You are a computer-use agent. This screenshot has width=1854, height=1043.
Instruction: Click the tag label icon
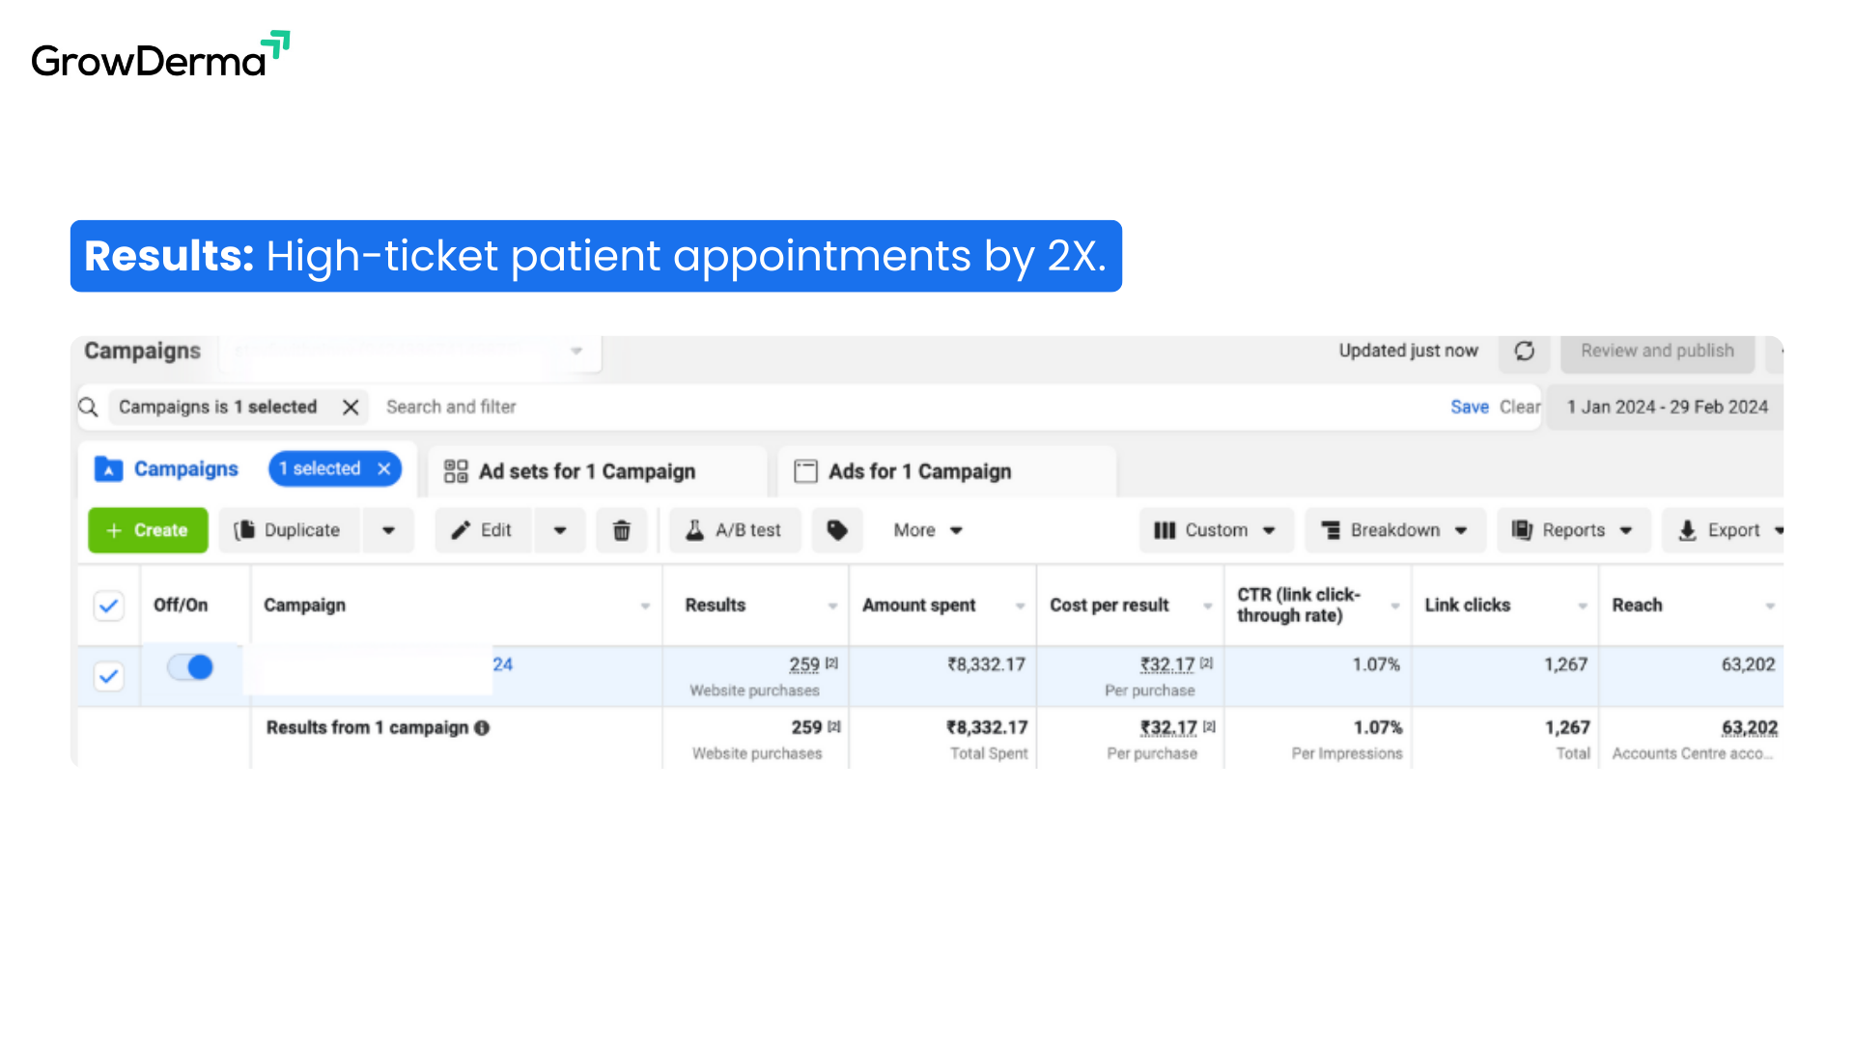tap(837, 530)
